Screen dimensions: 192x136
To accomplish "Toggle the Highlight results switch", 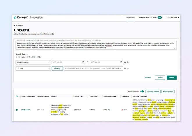I will pos(142,91).
